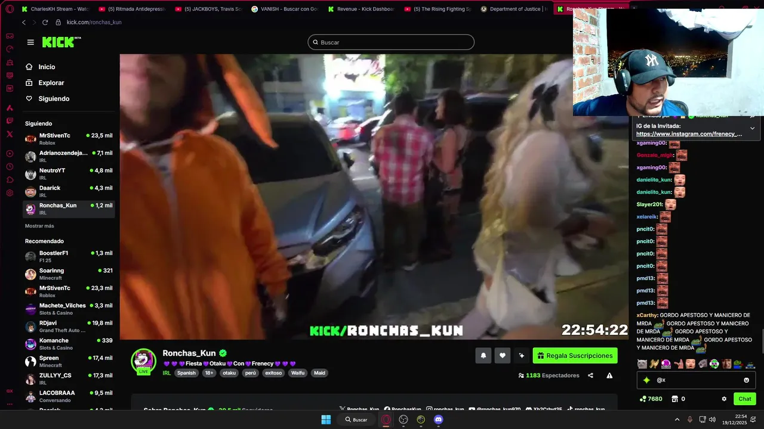Image resolution: width=764 pixels, height=429 pixels.
Task: Open Twitch in Opera GX sidebar
Action: (10, 122)
